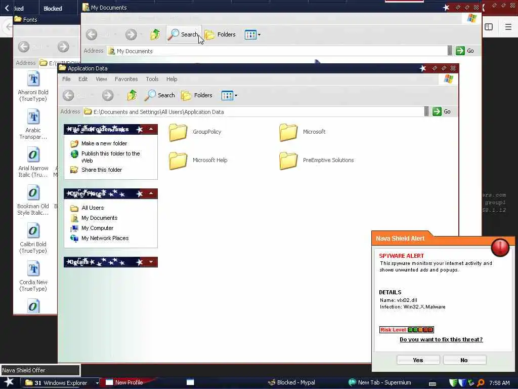Screen dimensions: 518x389
Task: Click My Documents address field
Action: click(277, 51)
